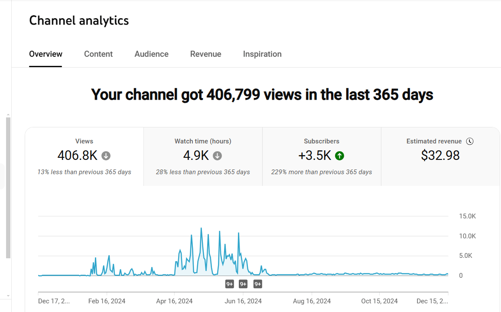Click the down-arrow icon beside 406.8K views
The height and width of the screenshot is (312, 501).
[x=106, y=156]
